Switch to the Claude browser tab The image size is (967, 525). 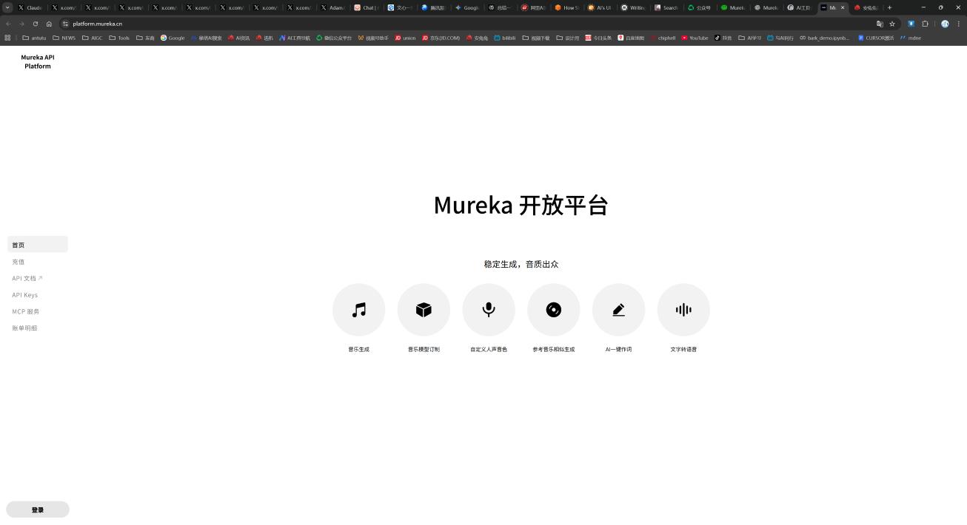30,7
